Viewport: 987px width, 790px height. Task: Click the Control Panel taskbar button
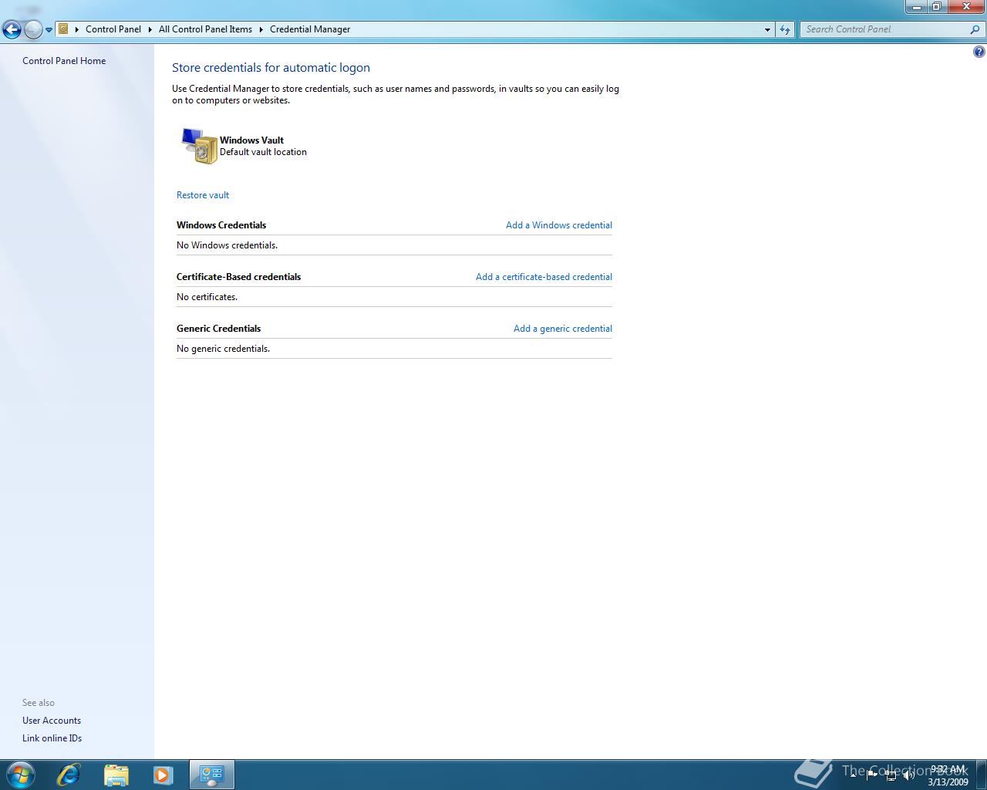click(x=212, y=775)
